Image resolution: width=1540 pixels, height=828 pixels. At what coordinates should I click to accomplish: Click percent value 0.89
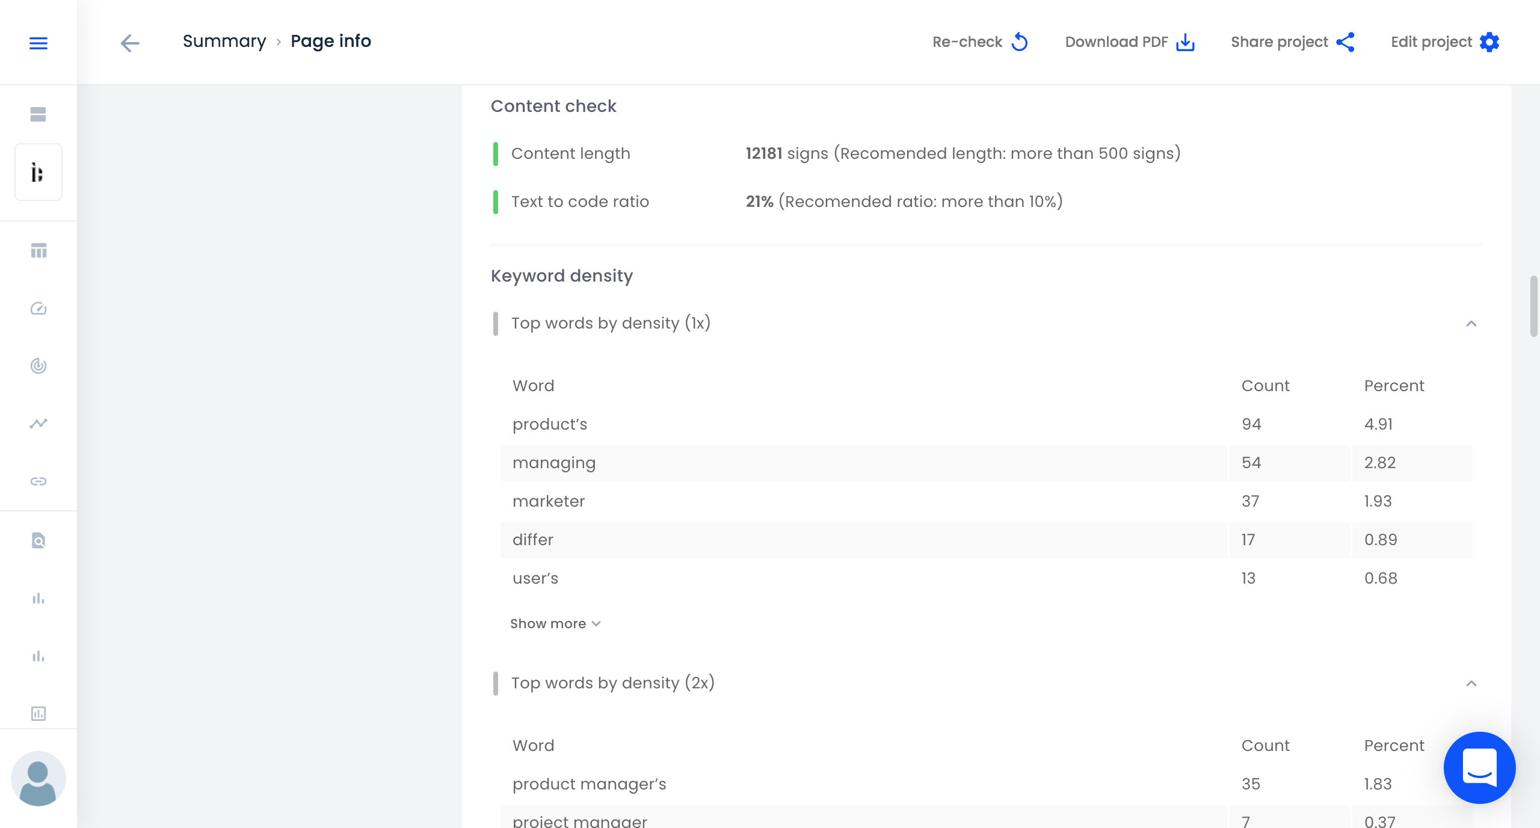(x=1381, y=540)
